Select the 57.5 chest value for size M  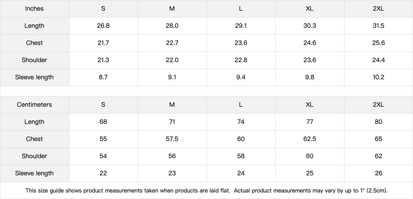pyautogui.click(x=172, y=139)
